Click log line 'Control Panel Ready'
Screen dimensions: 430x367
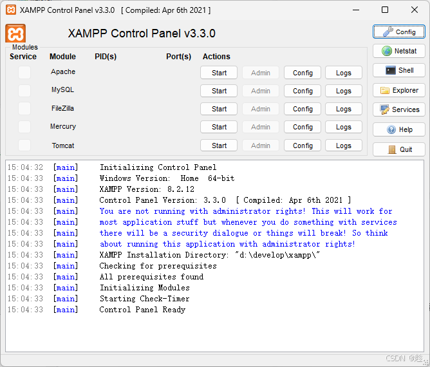click(x=142, y=310)
